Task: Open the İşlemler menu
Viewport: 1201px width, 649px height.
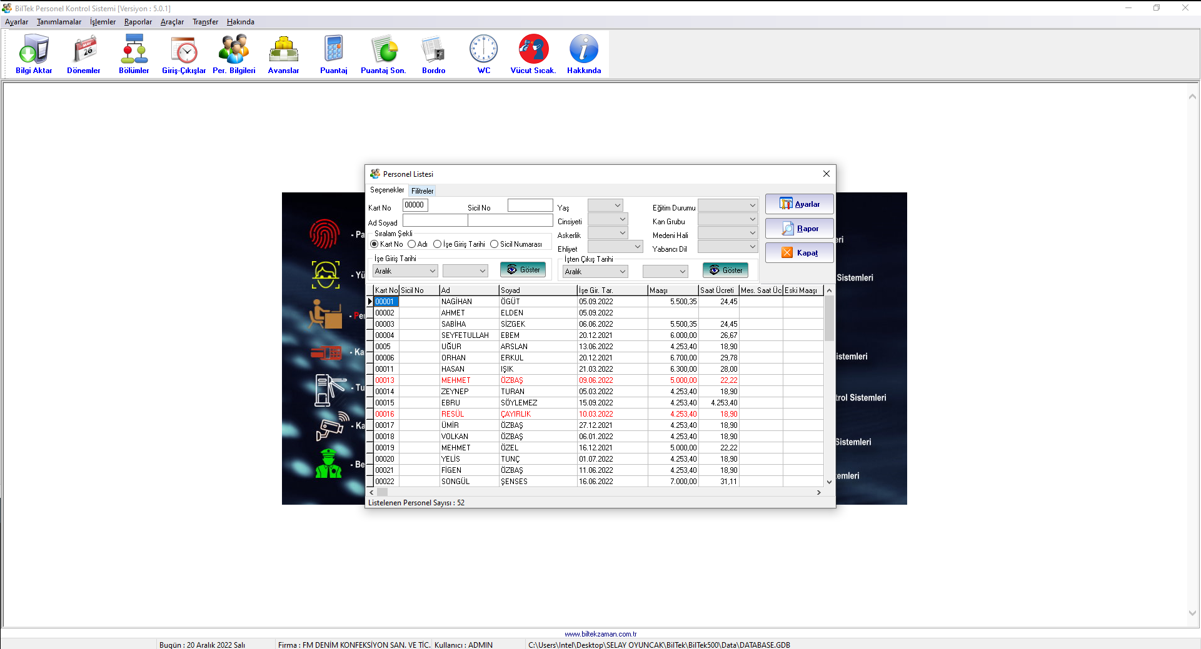Action: [x=103, y=22]
